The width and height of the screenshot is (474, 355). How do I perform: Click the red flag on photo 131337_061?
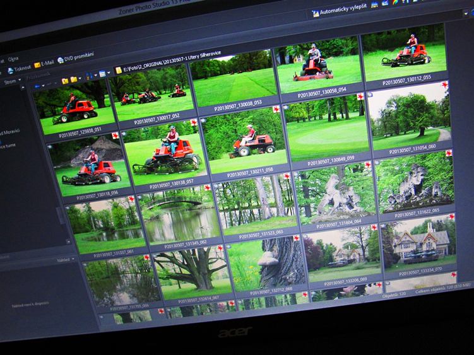(131, 199)
